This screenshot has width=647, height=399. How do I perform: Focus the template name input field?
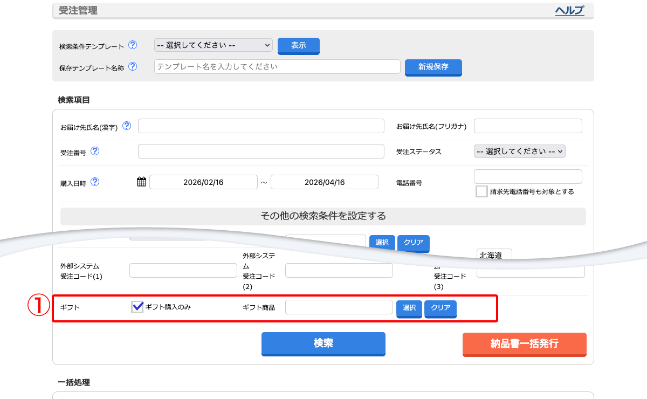point(277,67)
